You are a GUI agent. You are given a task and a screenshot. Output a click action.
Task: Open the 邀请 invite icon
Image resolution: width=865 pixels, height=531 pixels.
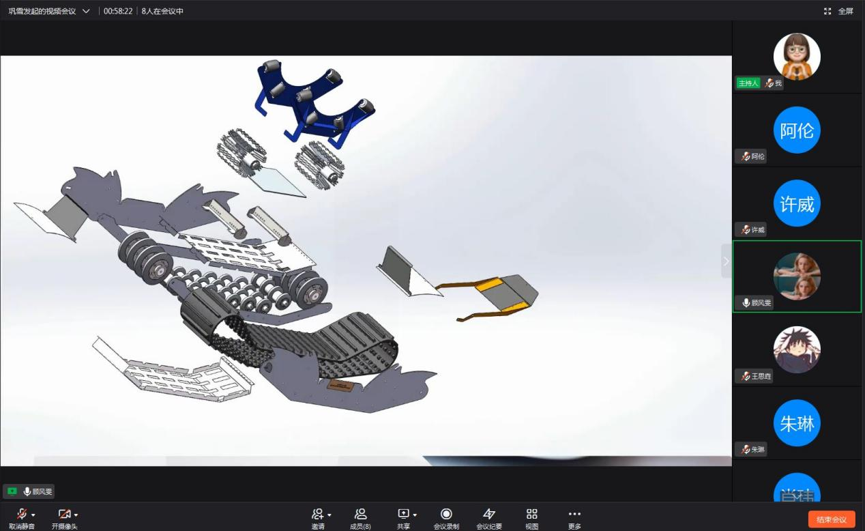317,515
